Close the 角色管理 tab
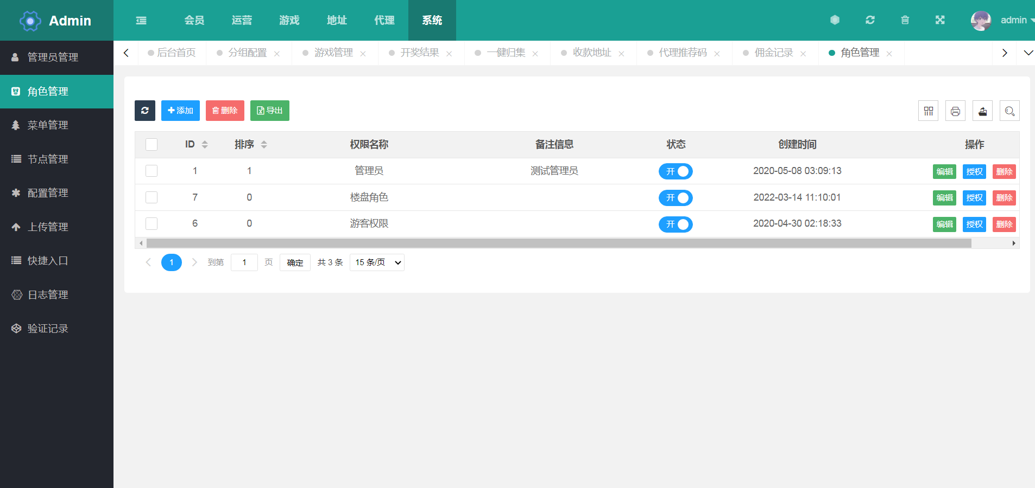 pos(889,54)
